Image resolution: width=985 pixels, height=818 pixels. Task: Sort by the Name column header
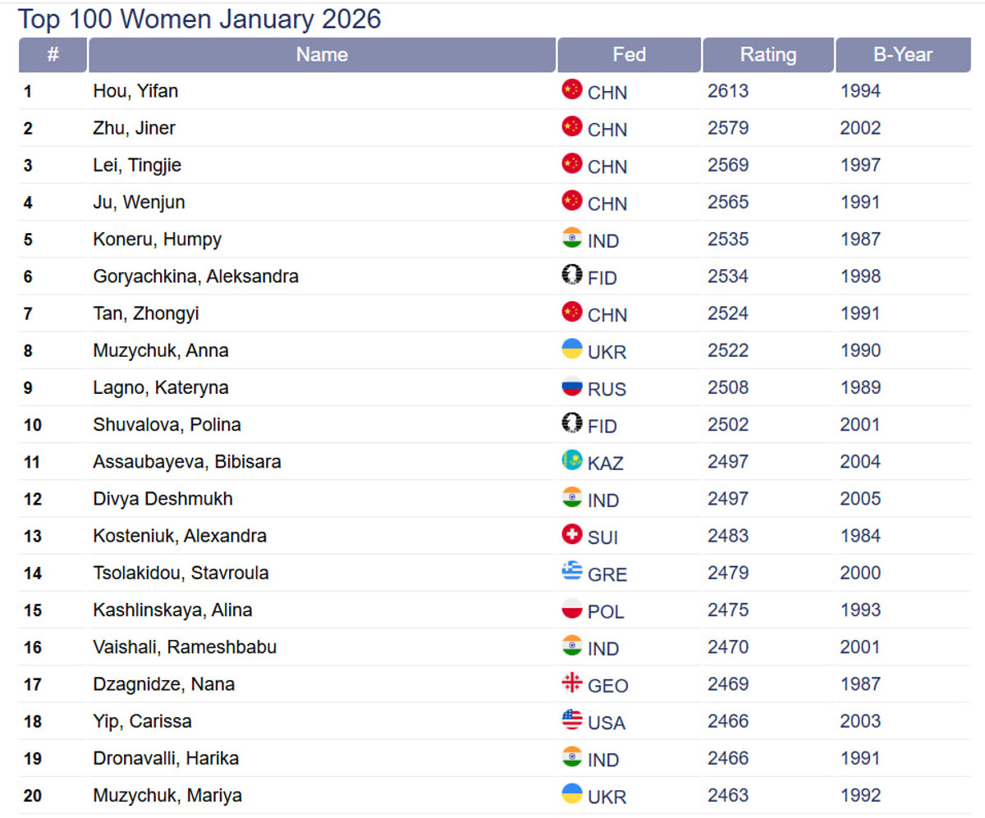pyautogui.click(x=322, y=55)
